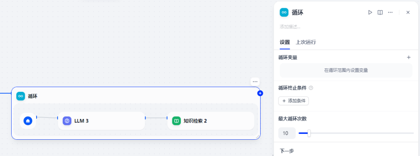420x156 pixels.
Task: Close the loop settings panel
Action: pos(408,12)
